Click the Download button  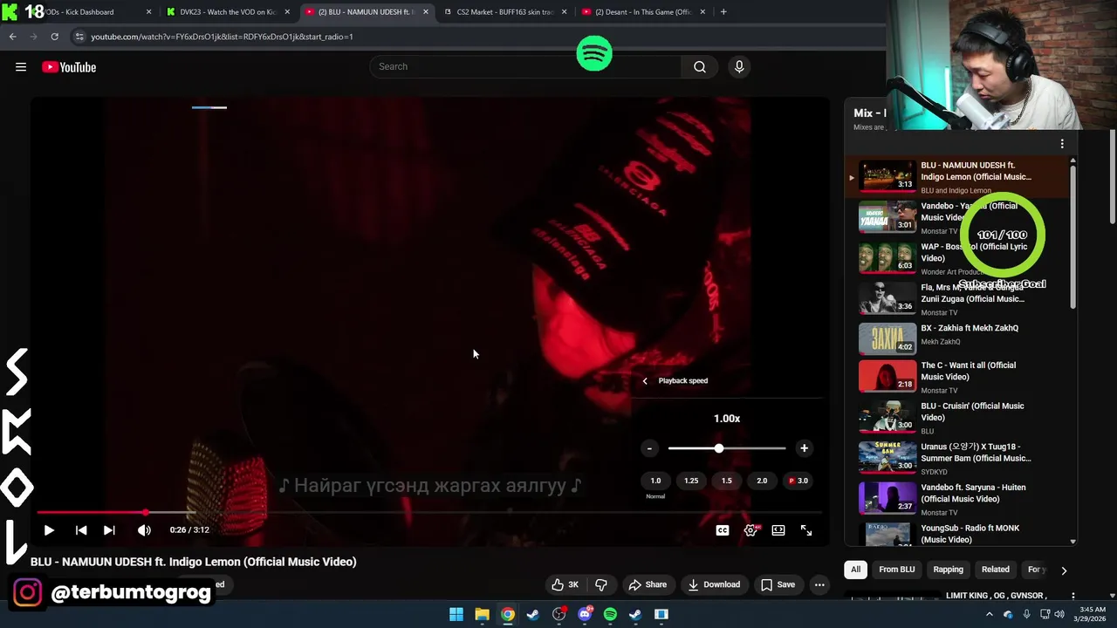pyautogui.click(x=713, y=584)
